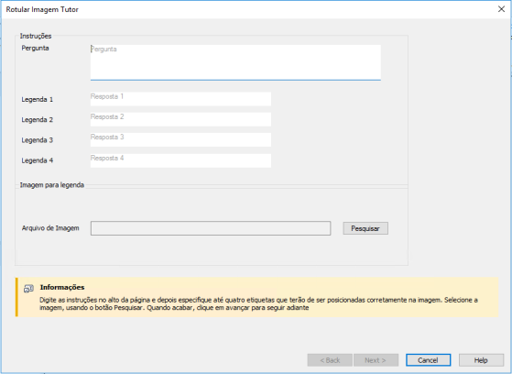Image resolution: width=512 pixels, height=374 pixels.
Task: Go to previous step with Back
Action: click(x=330, y=360)
